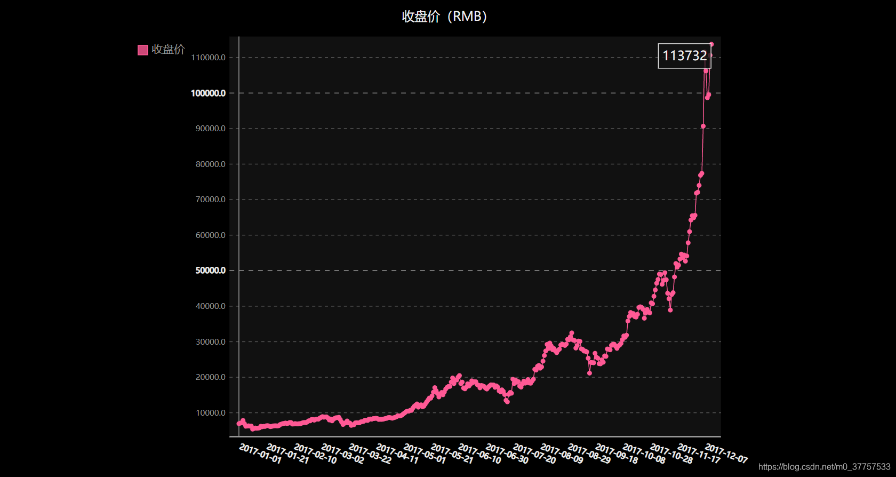Click the 70000.0 y-axis label
The width and height of the screenshot is (896, 477).
pyautogui.click(x=211, y=200)
